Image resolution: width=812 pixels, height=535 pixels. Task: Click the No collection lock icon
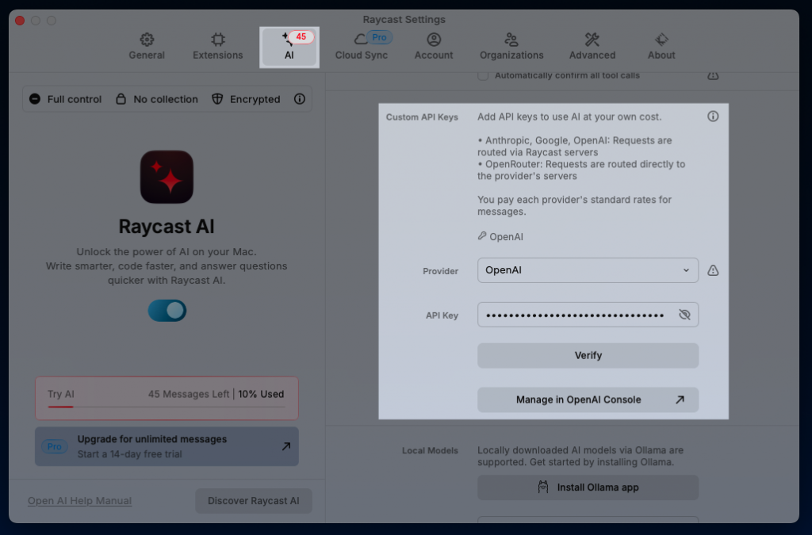[x=121, y=99]
